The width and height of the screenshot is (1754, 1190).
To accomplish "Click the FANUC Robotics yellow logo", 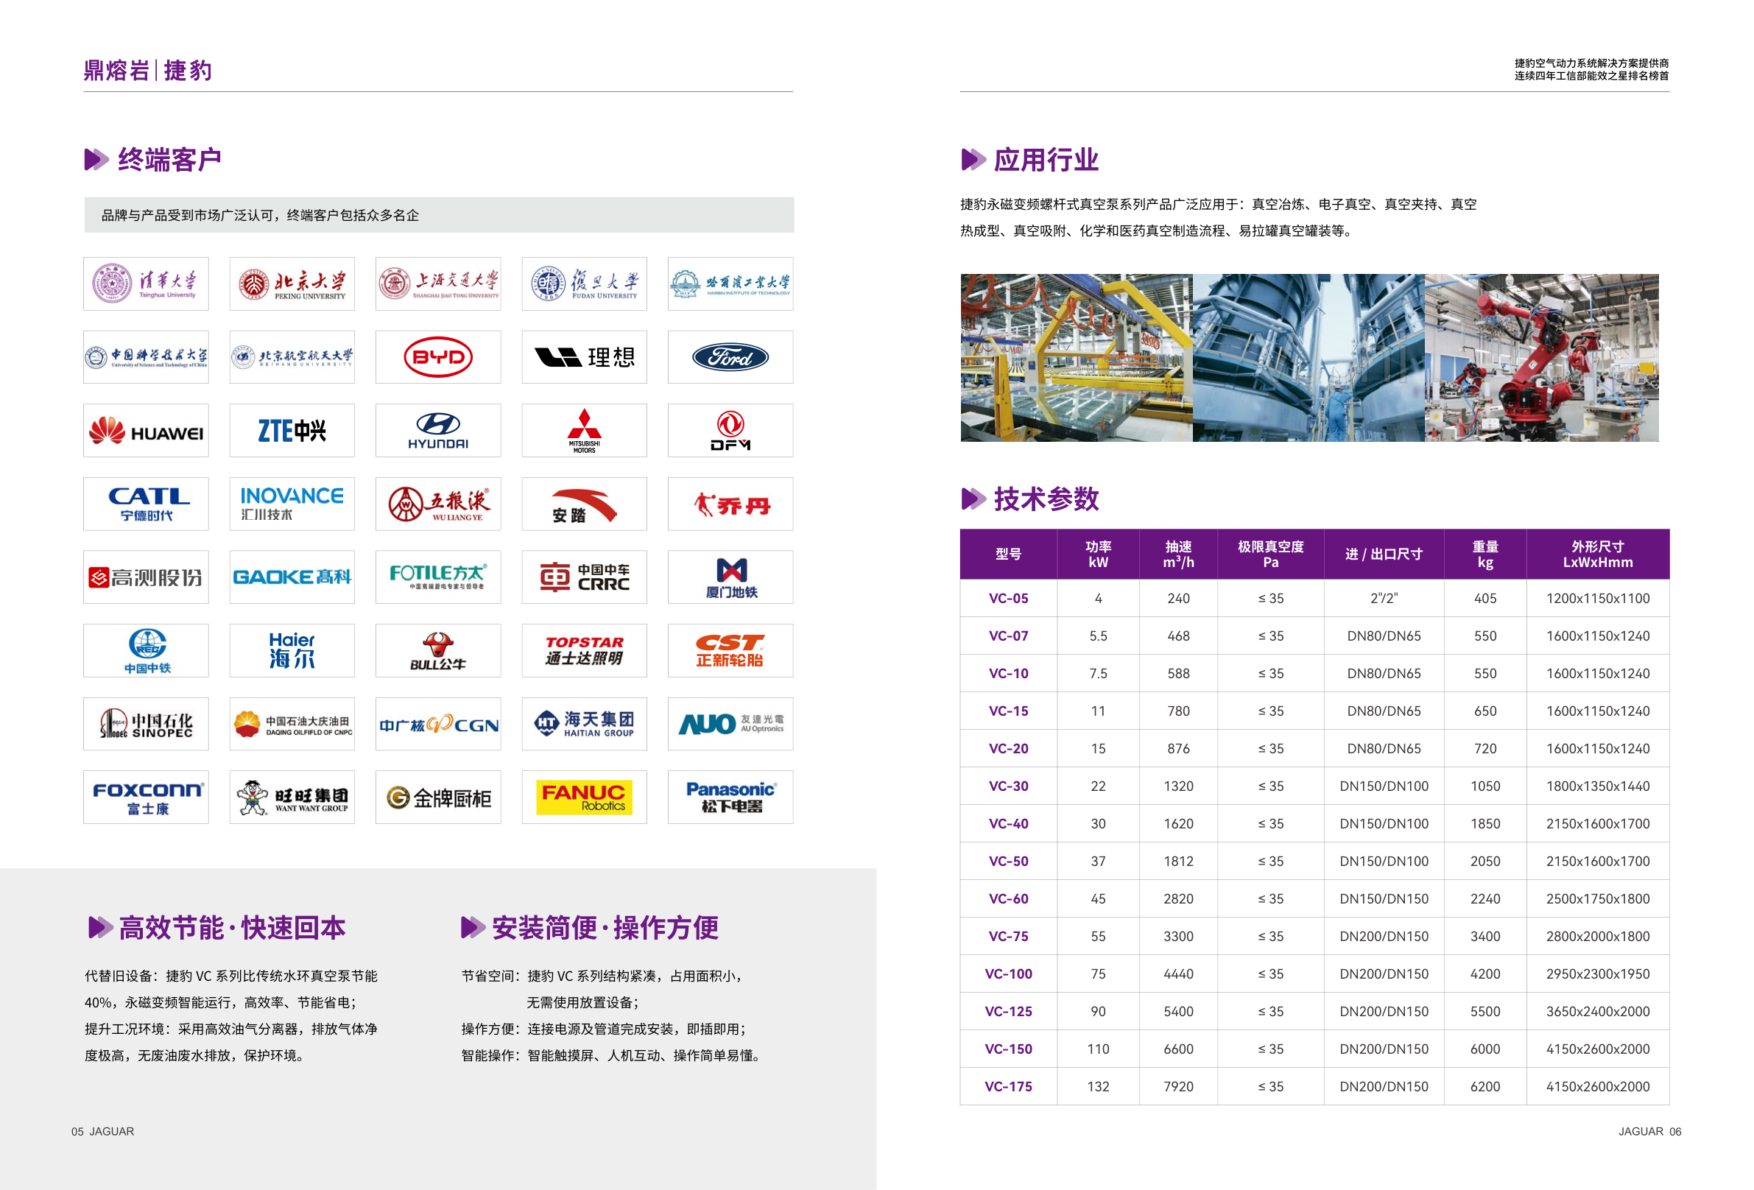I will (583, 797).
